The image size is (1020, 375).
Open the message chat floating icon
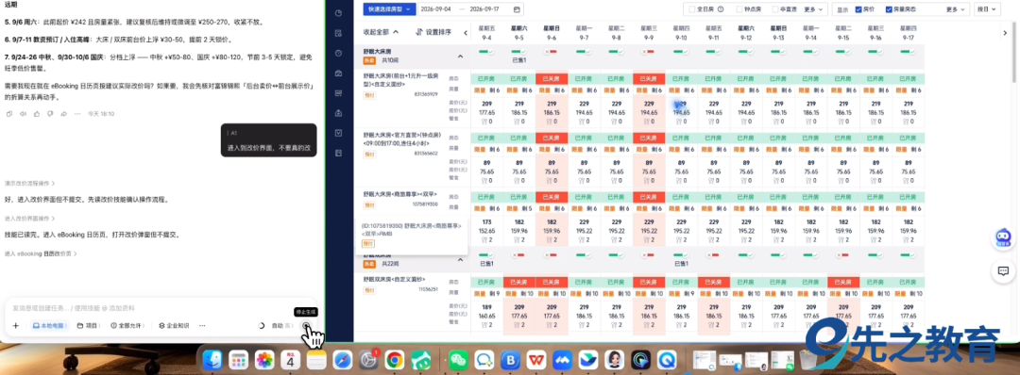pyautogui.click(x=1003, y=270)
